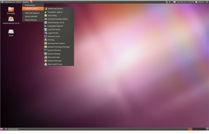Click the brighthub taskbar window button
Image resolution: width=209 pixels, height=134 pixels.
coord(12,129)
